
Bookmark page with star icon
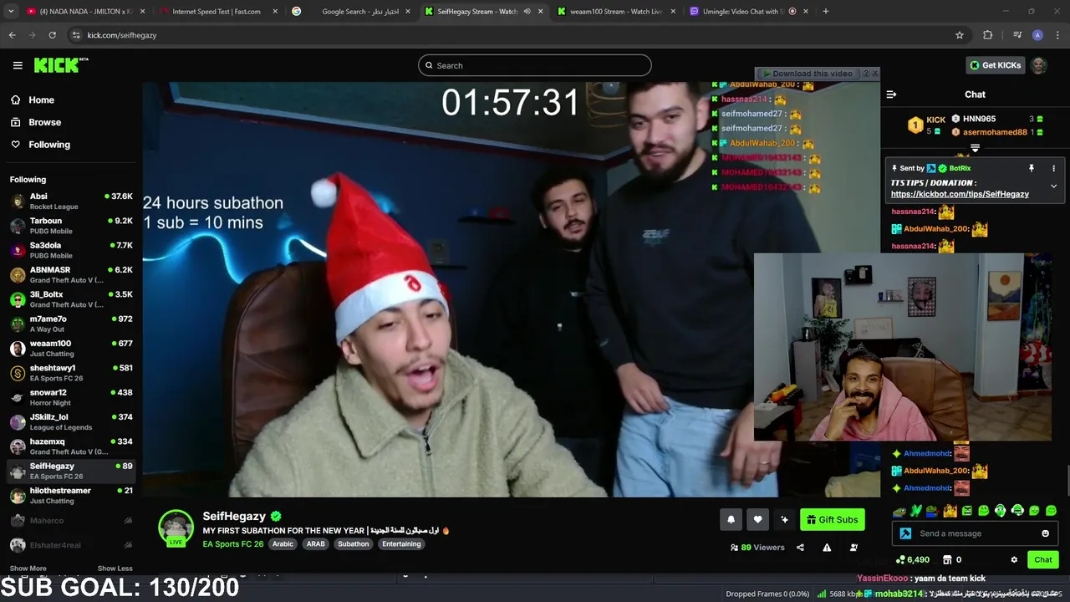(x=960, y=35)
